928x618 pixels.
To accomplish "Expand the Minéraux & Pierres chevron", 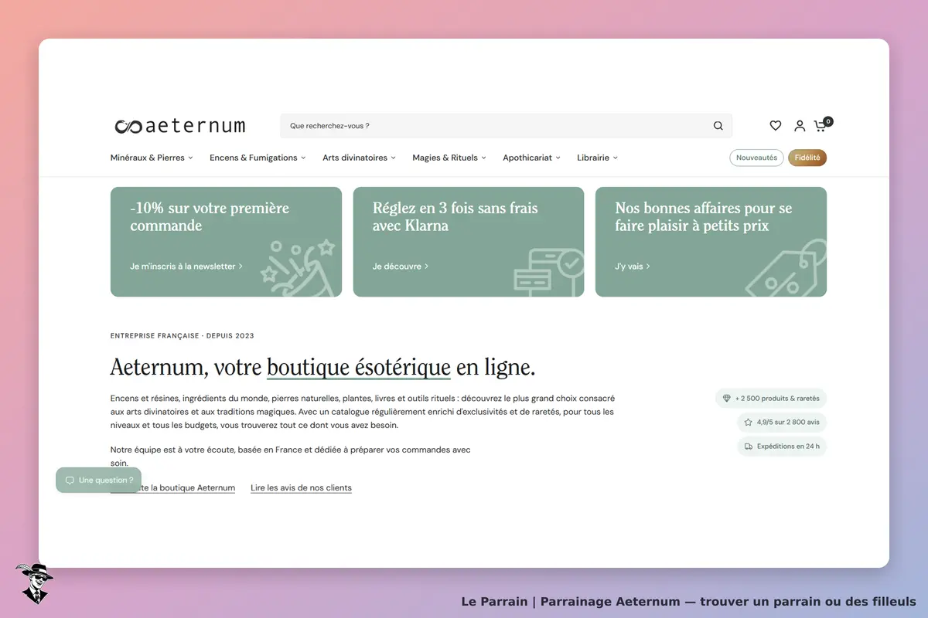I will pos(190,158).
